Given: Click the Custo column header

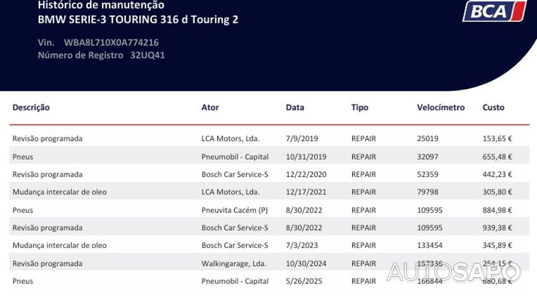Looking at the screenshot, I should point(493,107).
